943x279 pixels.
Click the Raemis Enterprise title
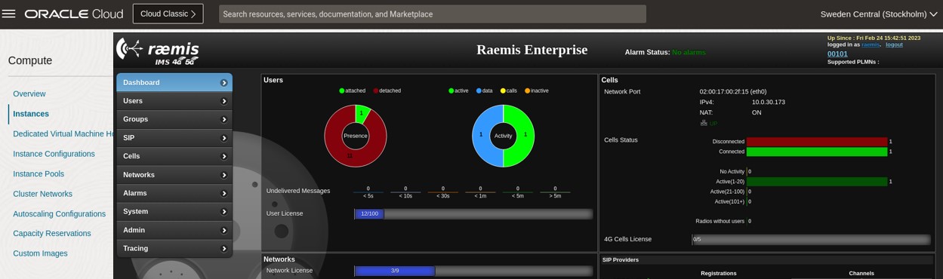(532, 50)
